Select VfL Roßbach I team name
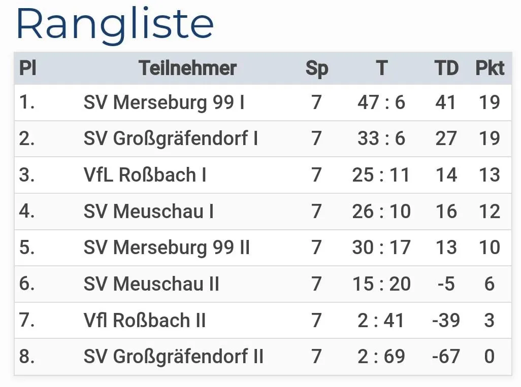This screenshot has height=387, width=521. pos(145,175)
